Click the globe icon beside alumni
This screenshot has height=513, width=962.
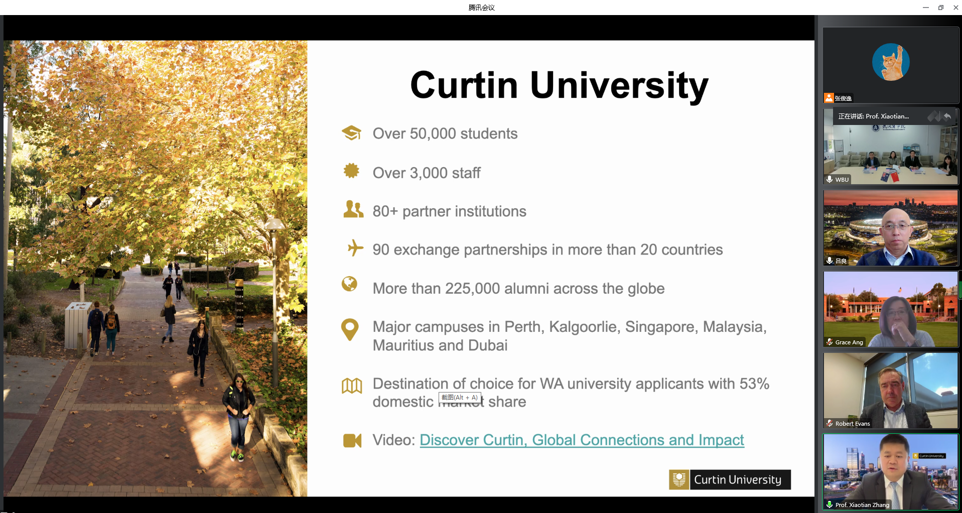pos(349,284)
